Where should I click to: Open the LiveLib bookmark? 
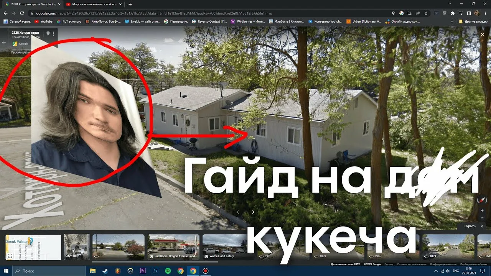tap(142, 21)
